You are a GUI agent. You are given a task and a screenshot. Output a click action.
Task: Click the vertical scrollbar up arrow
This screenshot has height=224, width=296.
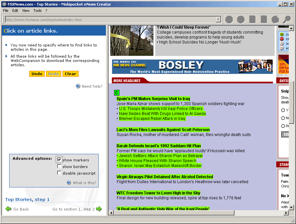(291, 28)
